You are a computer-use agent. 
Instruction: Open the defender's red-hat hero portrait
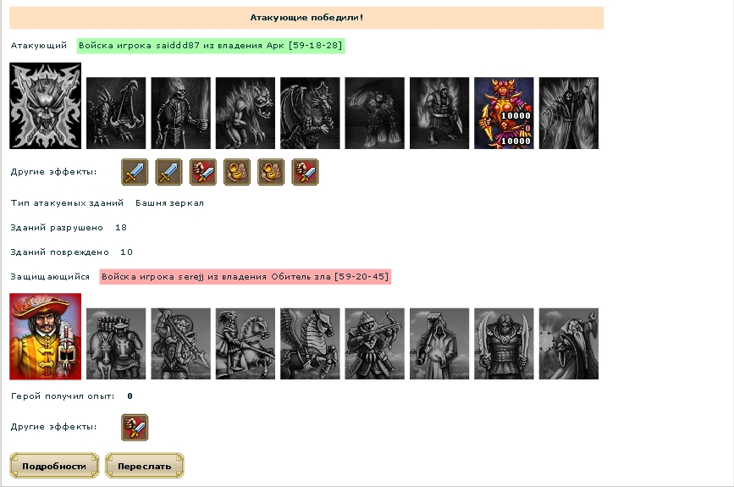[46, 336]
